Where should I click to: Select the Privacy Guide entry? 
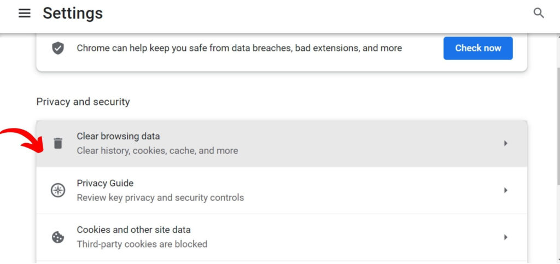tap(105, 183)
